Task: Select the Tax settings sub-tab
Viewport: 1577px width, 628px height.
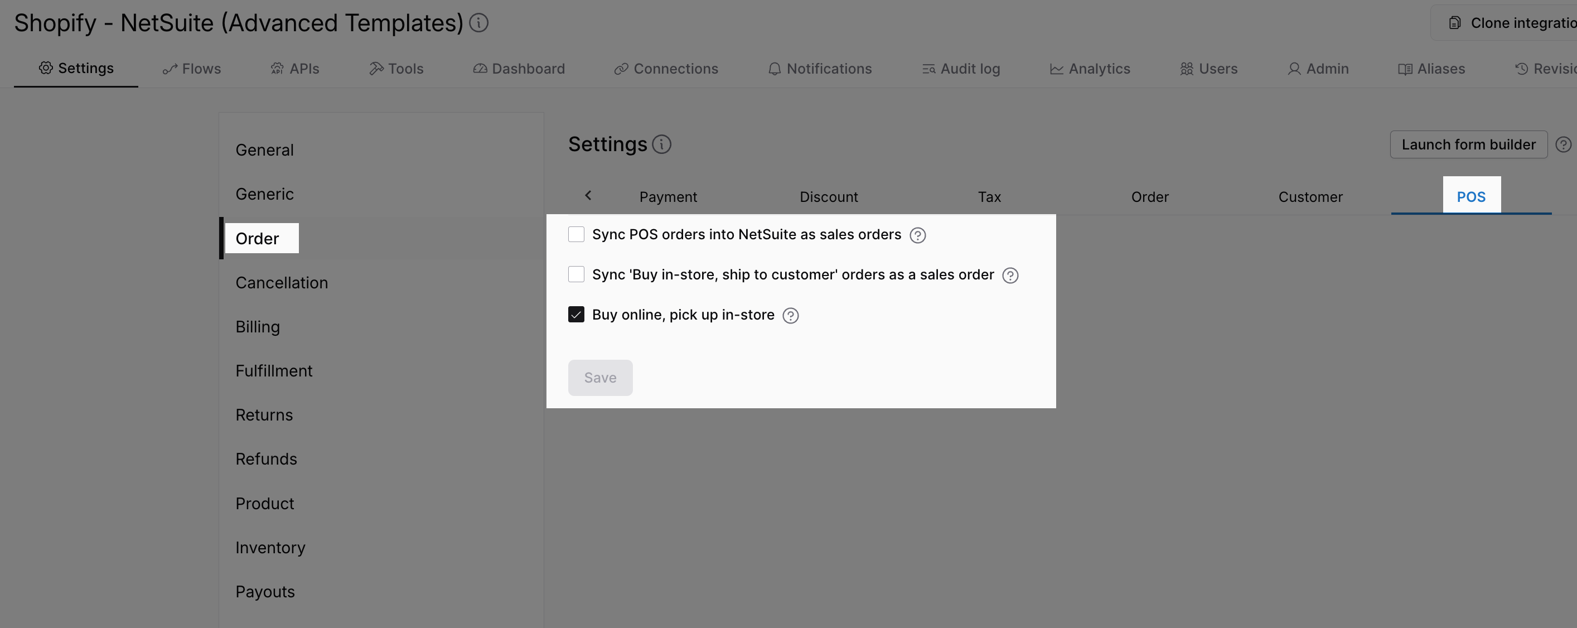Action: [x=989, y=196]
